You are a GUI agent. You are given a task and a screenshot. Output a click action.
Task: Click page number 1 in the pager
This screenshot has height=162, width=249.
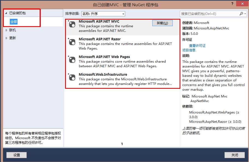pos(122,144)
